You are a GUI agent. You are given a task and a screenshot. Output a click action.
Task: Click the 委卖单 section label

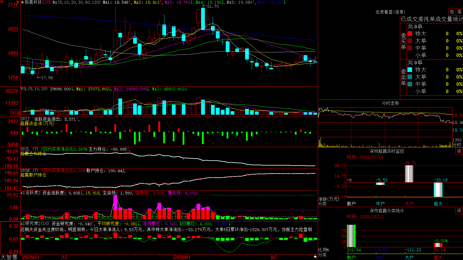tap(403, 77)
